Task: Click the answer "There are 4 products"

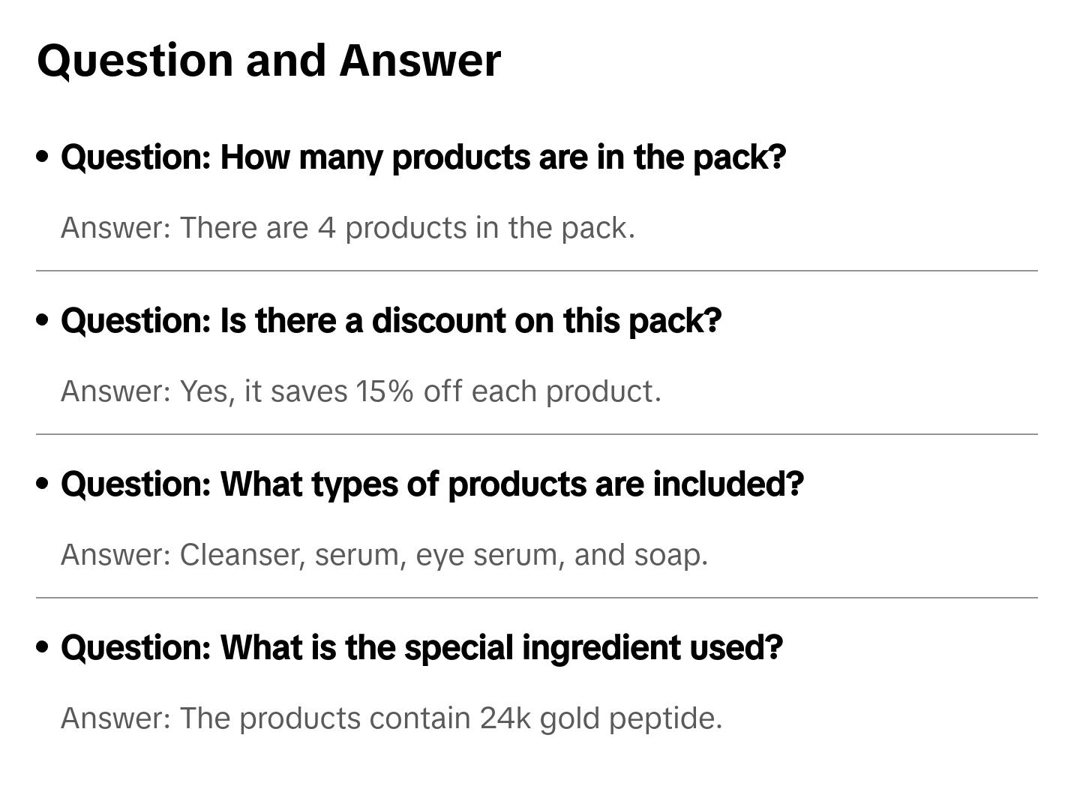Action: 347,228
